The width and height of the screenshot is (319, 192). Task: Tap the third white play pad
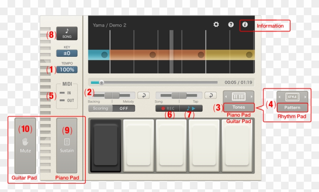pyautogui.click(x=171, y=145)
